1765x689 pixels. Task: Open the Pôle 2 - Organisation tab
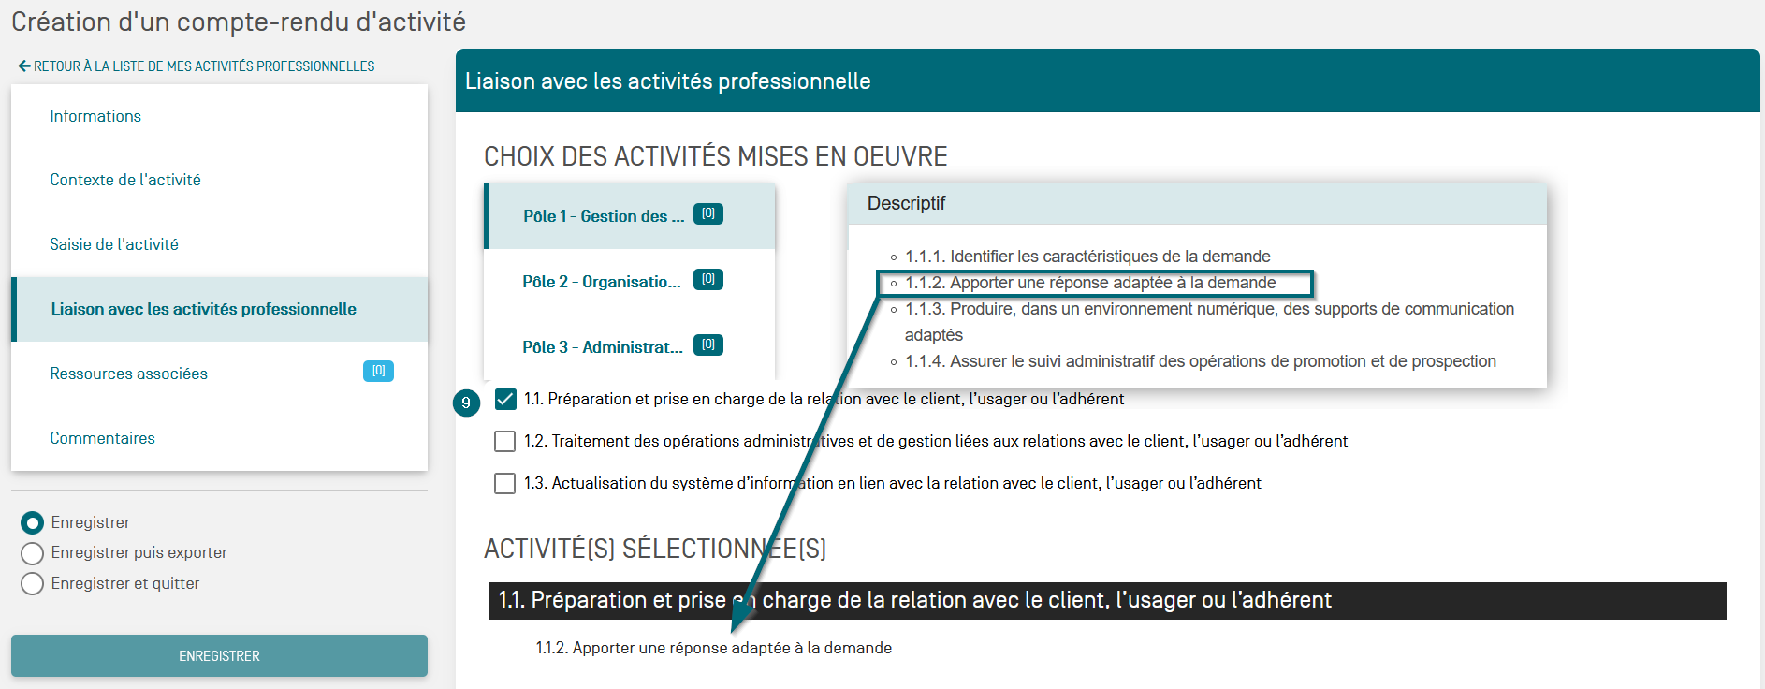602,282
